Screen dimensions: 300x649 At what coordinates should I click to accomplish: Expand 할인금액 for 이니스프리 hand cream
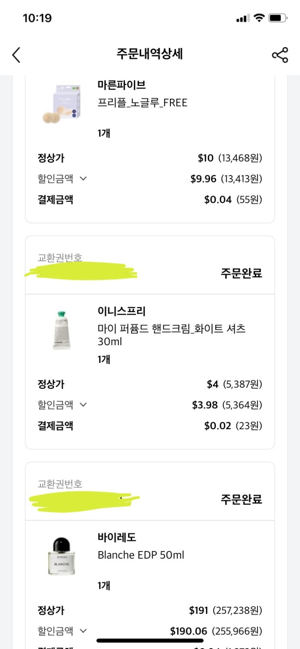[83, 405]
